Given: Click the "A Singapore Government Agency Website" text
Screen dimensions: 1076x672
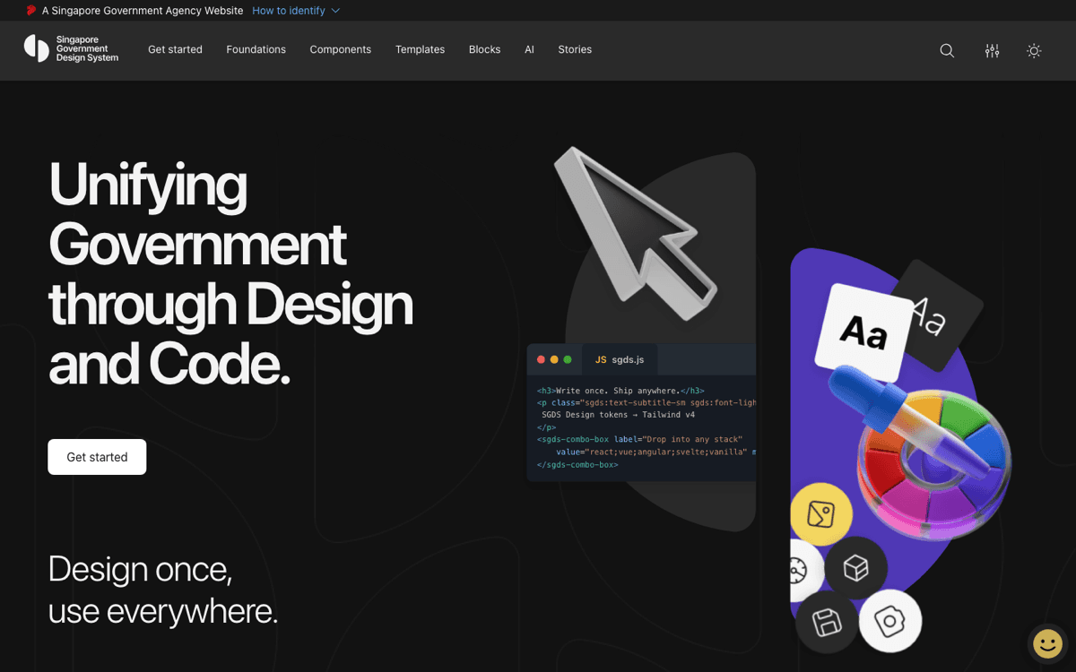Looking at the screenshot, I should tap(143, 11).
